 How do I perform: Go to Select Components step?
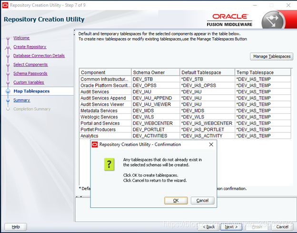click(x=30, y=64)
